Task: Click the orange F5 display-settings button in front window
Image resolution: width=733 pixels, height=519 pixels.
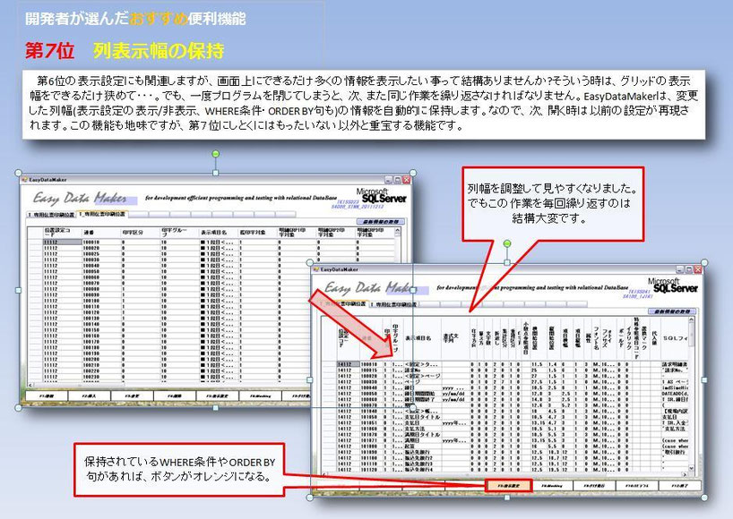Action: pyautogui.click(x=508, y=485)
